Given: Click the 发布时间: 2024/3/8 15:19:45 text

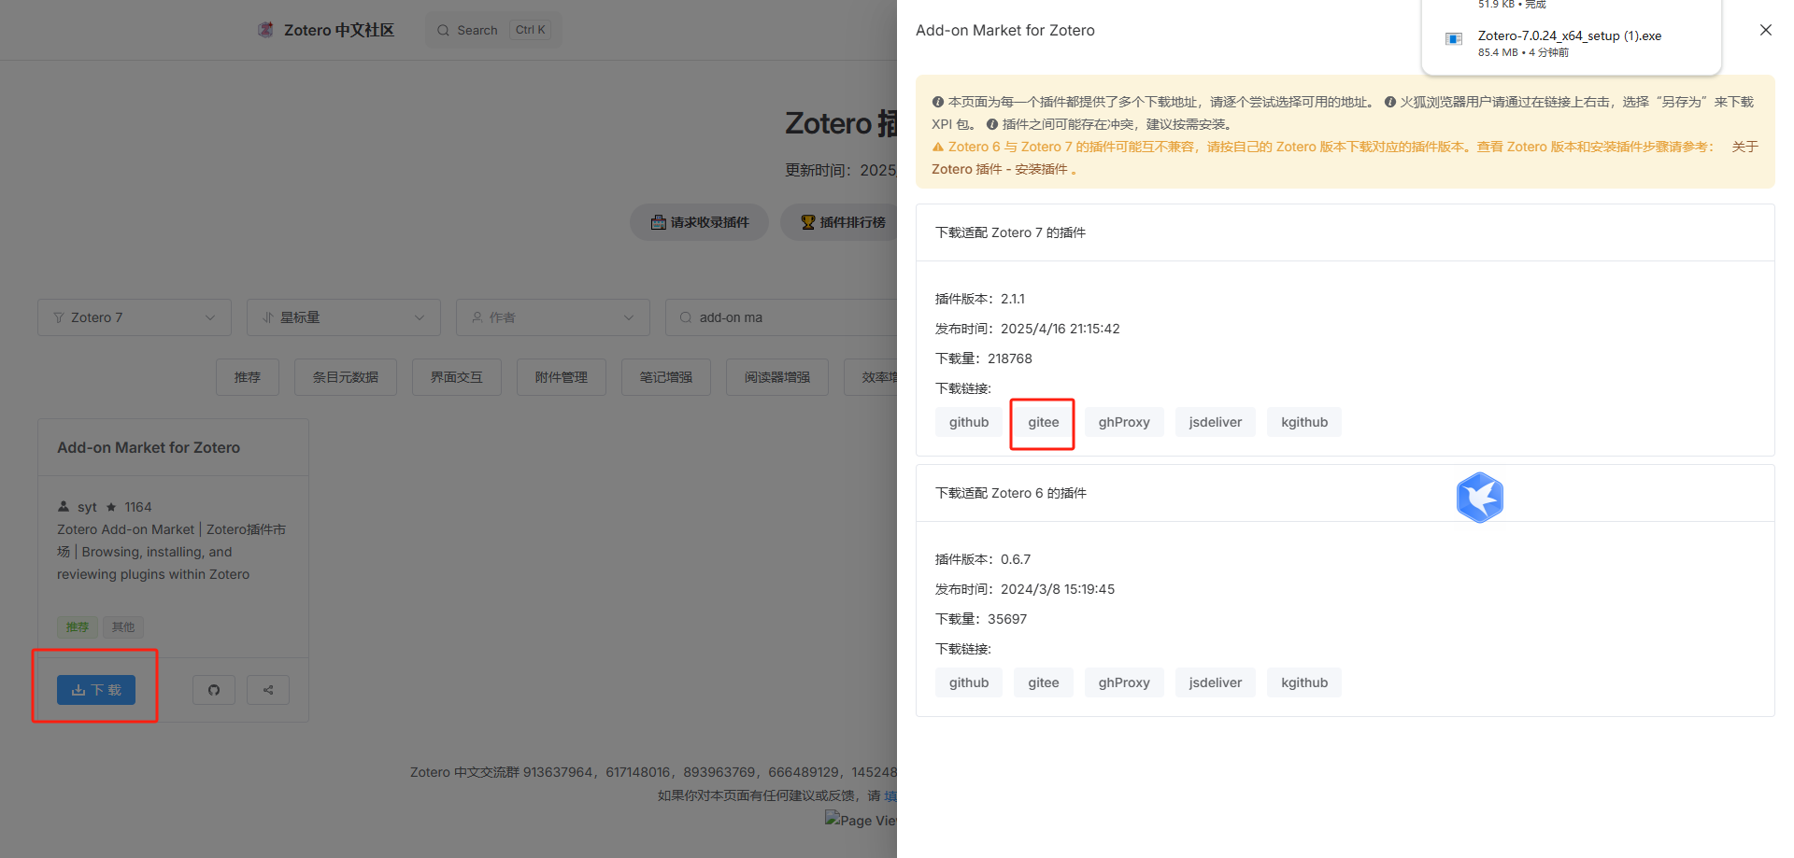Looking at the screenshot, I should (x=1025, y=589).
